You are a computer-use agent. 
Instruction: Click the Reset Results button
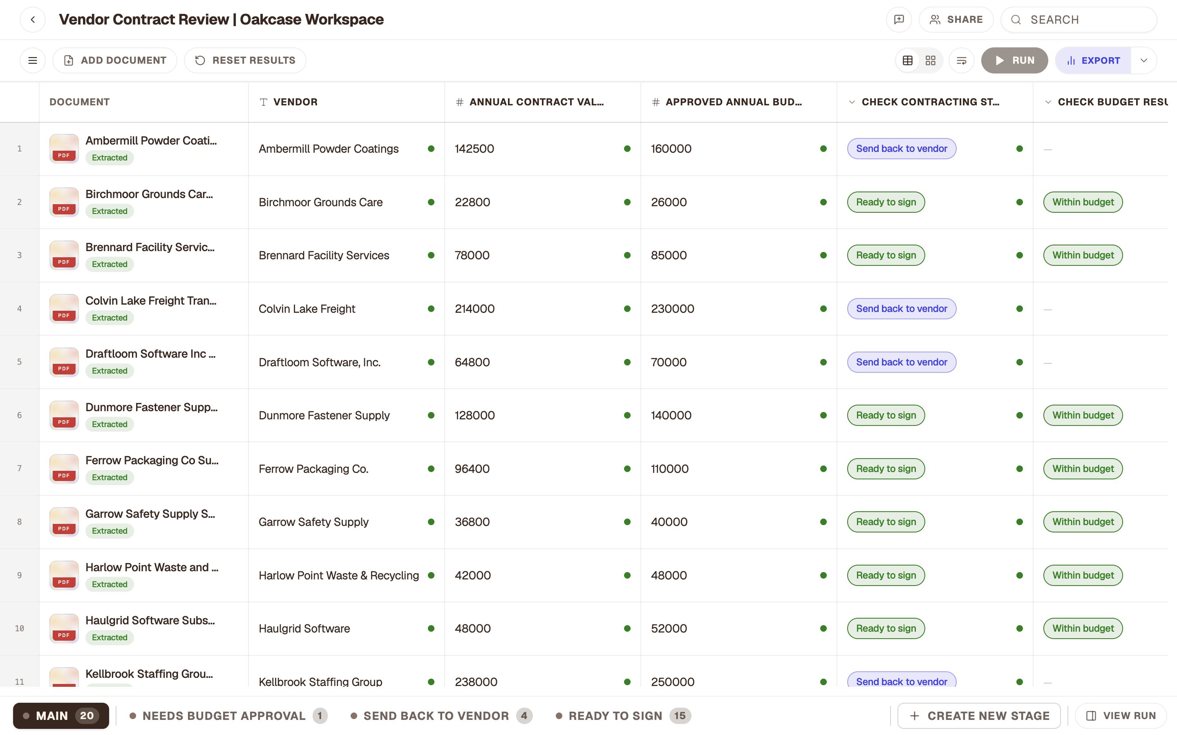point(245,60)
